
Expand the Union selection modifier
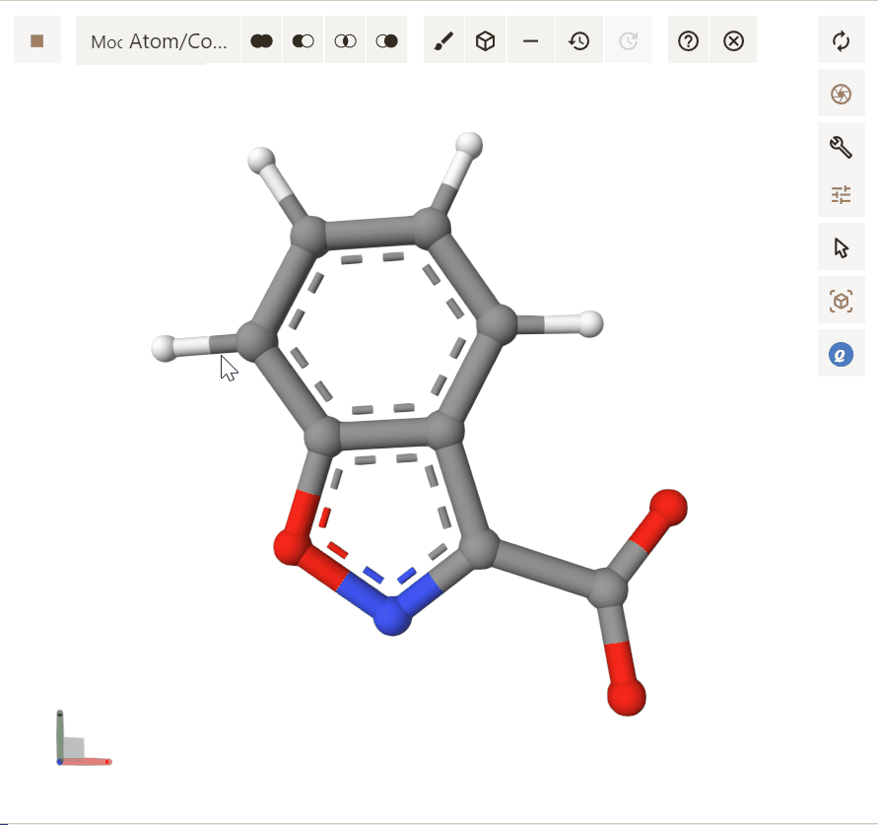coord(261,41)
